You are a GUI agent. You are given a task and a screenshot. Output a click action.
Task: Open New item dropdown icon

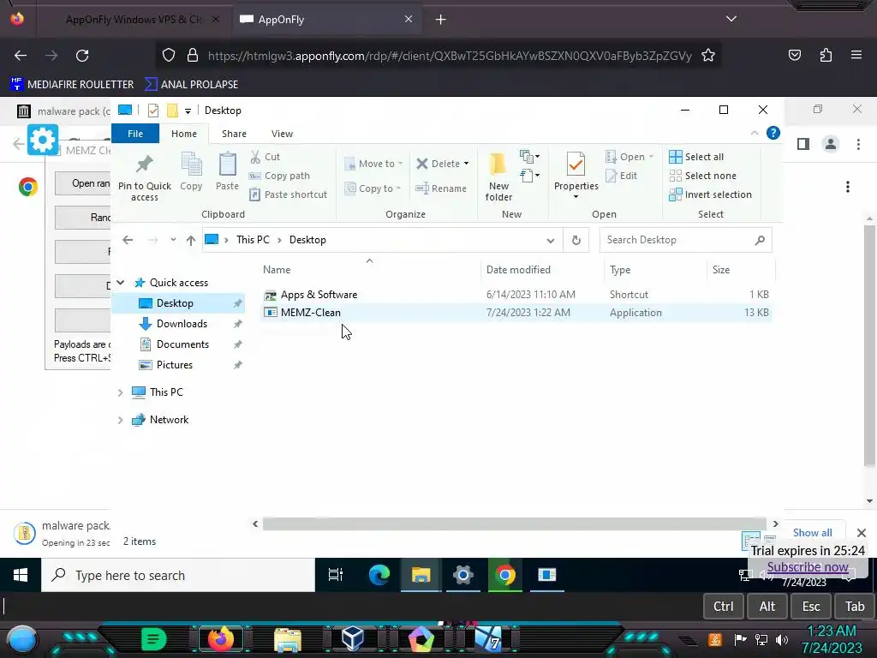tap(529, 156)
